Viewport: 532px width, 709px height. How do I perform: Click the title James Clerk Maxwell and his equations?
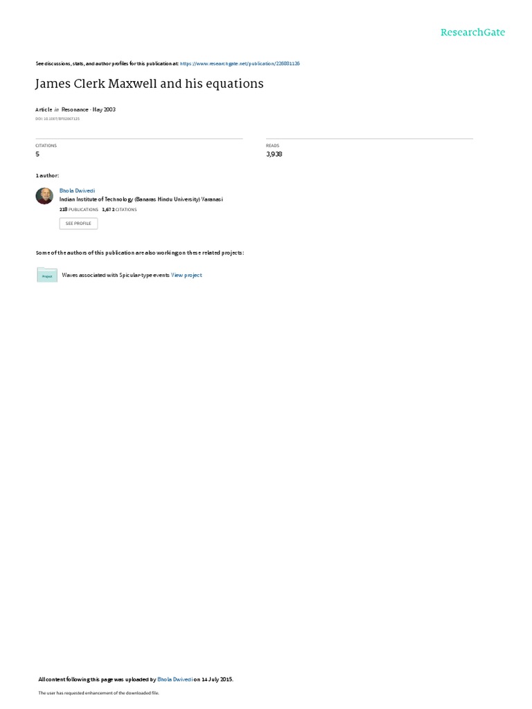coord(150,84)
